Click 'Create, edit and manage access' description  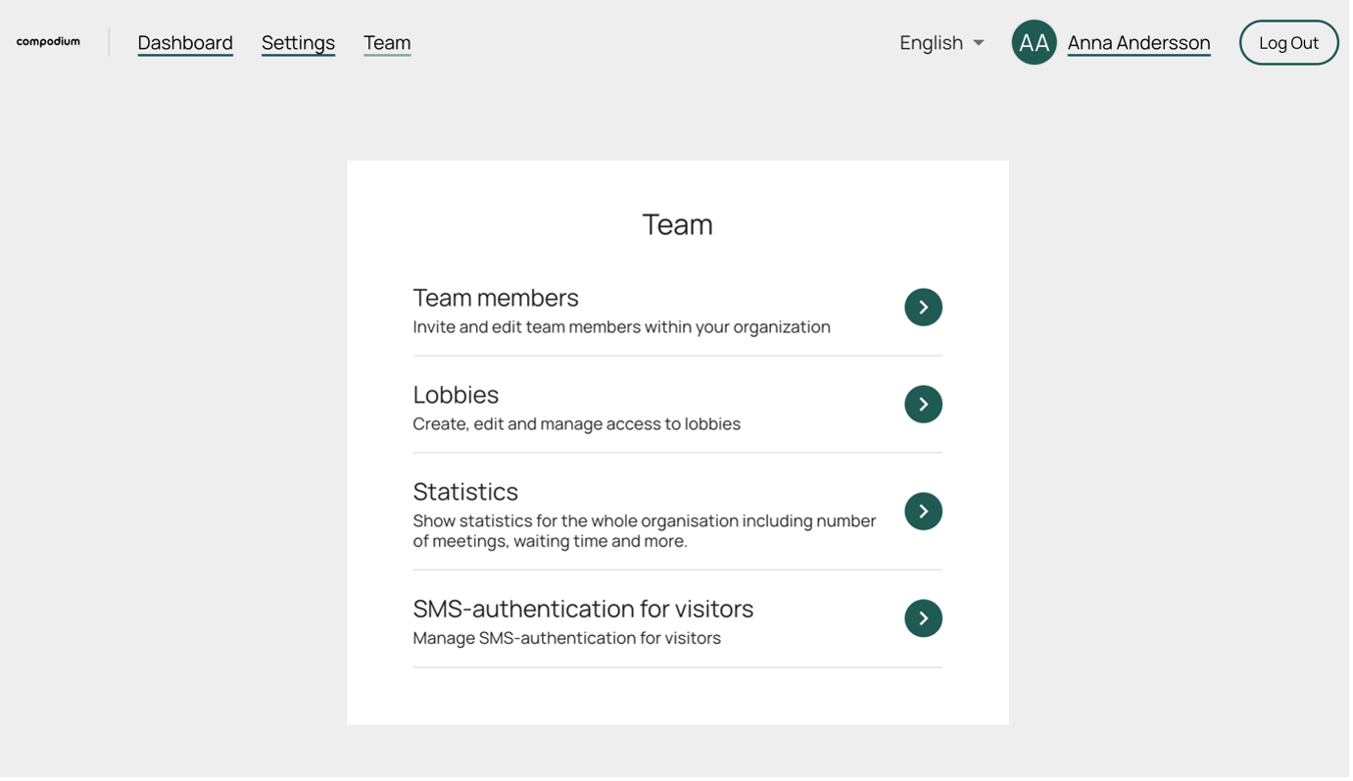578,424
